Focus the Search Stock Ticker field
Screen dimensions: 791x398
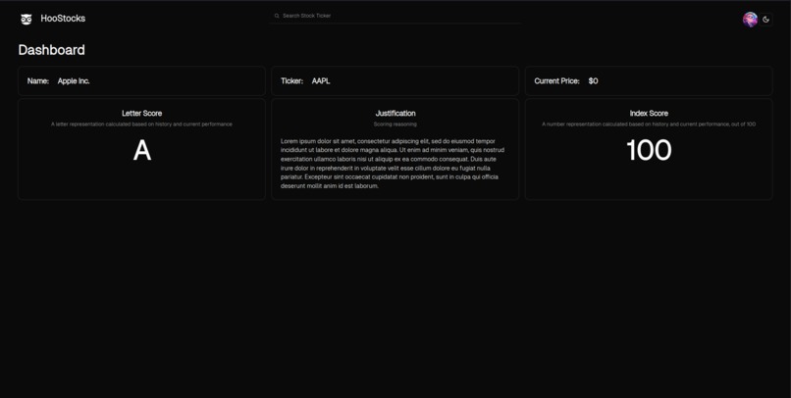395,16
